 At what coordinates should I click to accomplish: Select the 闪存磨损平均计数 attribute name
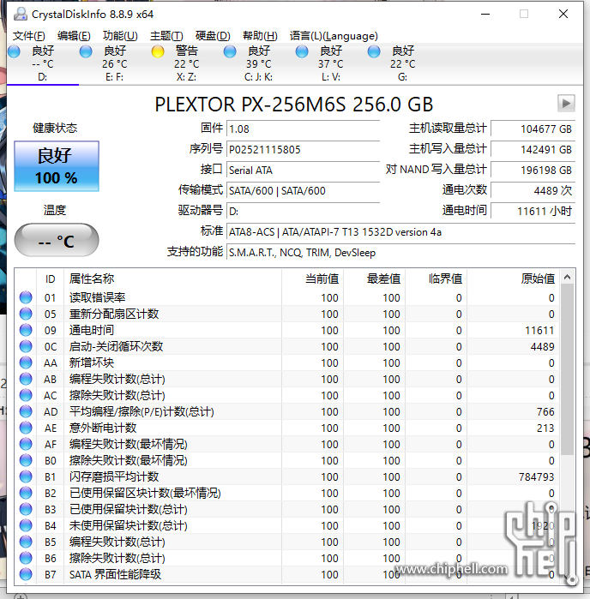(x=114, y=476)
